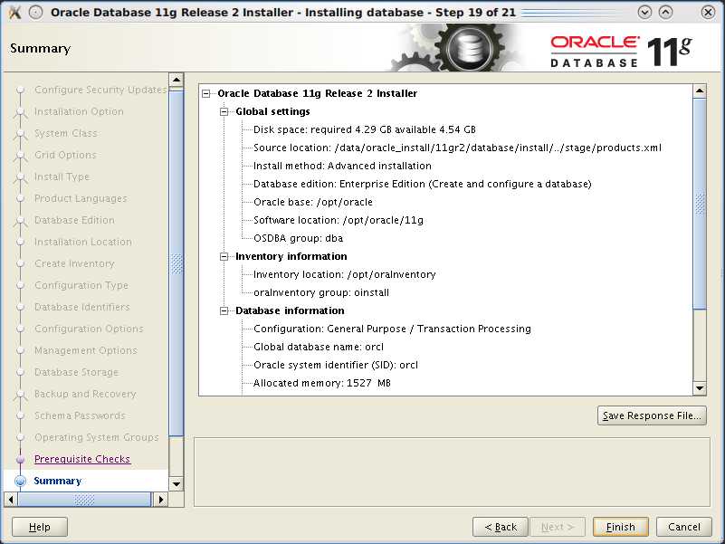This screenshot has width=725, height=544.
Task: Click the steps panel vertical scrollbar thumb
Action: pyautogui.click(x=176, y=263)
